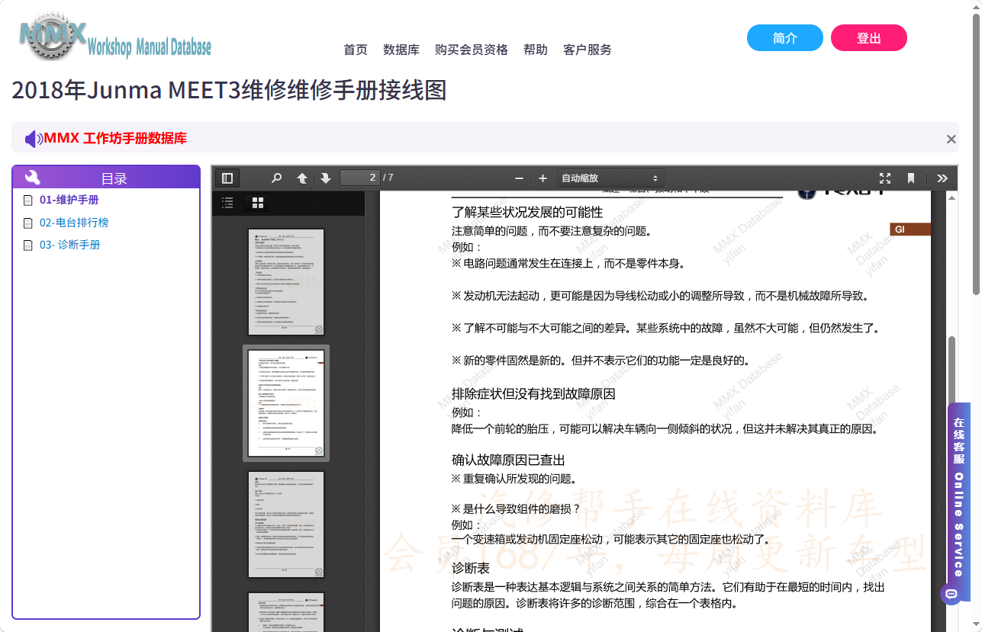
Task: Open 03-诊断手册 in the directory
Action: click(x=70, y=245)
